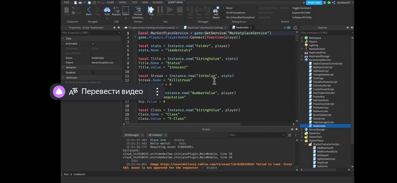
Task: Collapse the ServerScriptService node in Explorer
Action: click(301, 60)
